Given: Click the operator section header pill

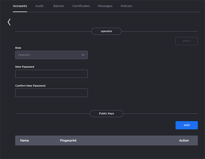Looking at the screenshot, I should (106, 31).
